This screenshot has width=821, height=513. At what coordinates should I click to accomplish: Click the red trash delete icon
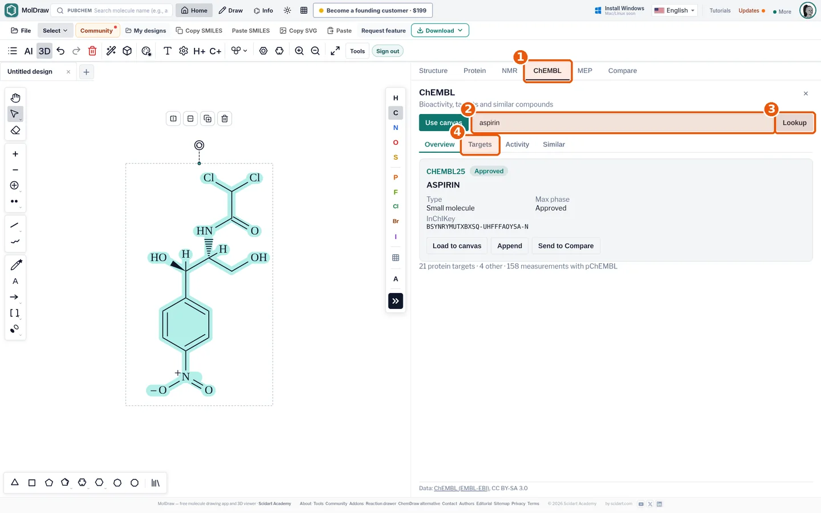tap(92, 51)
